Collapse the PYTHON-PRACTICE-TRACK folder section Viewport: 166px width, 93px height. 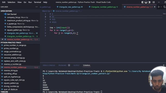(11, 43)
